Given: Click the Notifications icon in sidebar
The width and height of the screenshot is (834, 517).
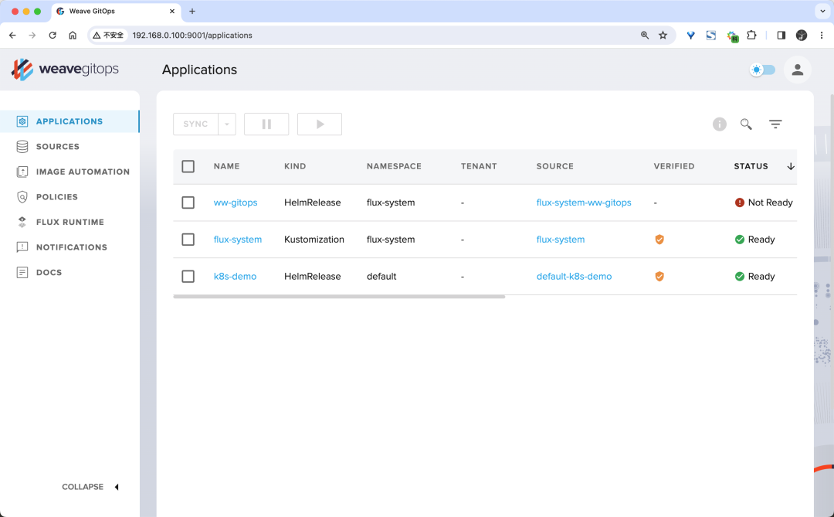Looking at the screenshot, I should click(22, 247).
